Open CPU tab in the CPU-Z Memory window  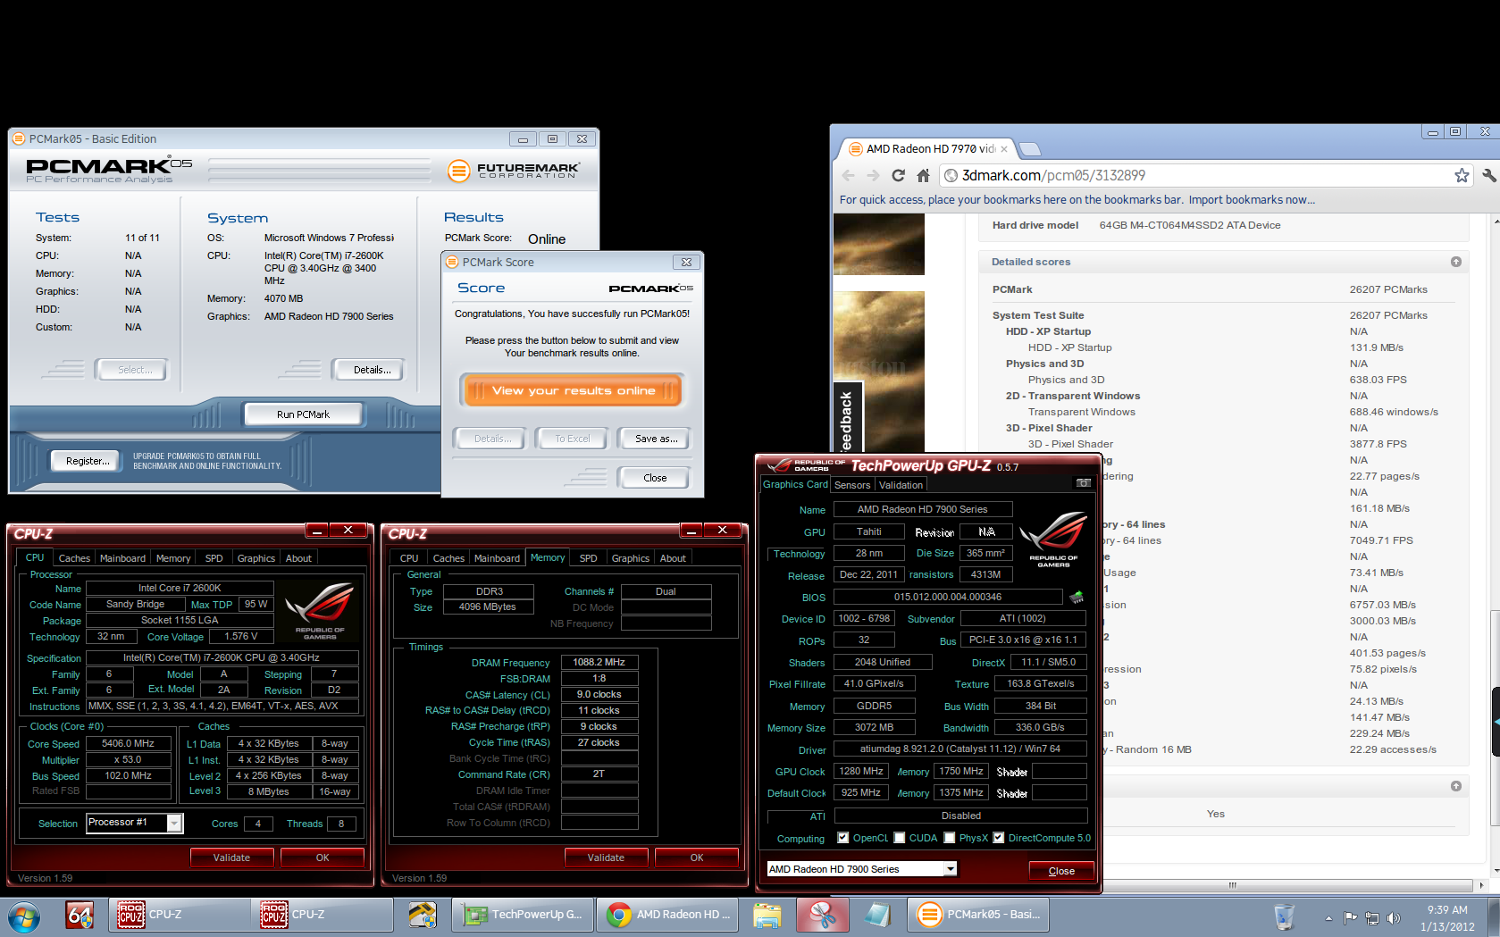(409, 558)
